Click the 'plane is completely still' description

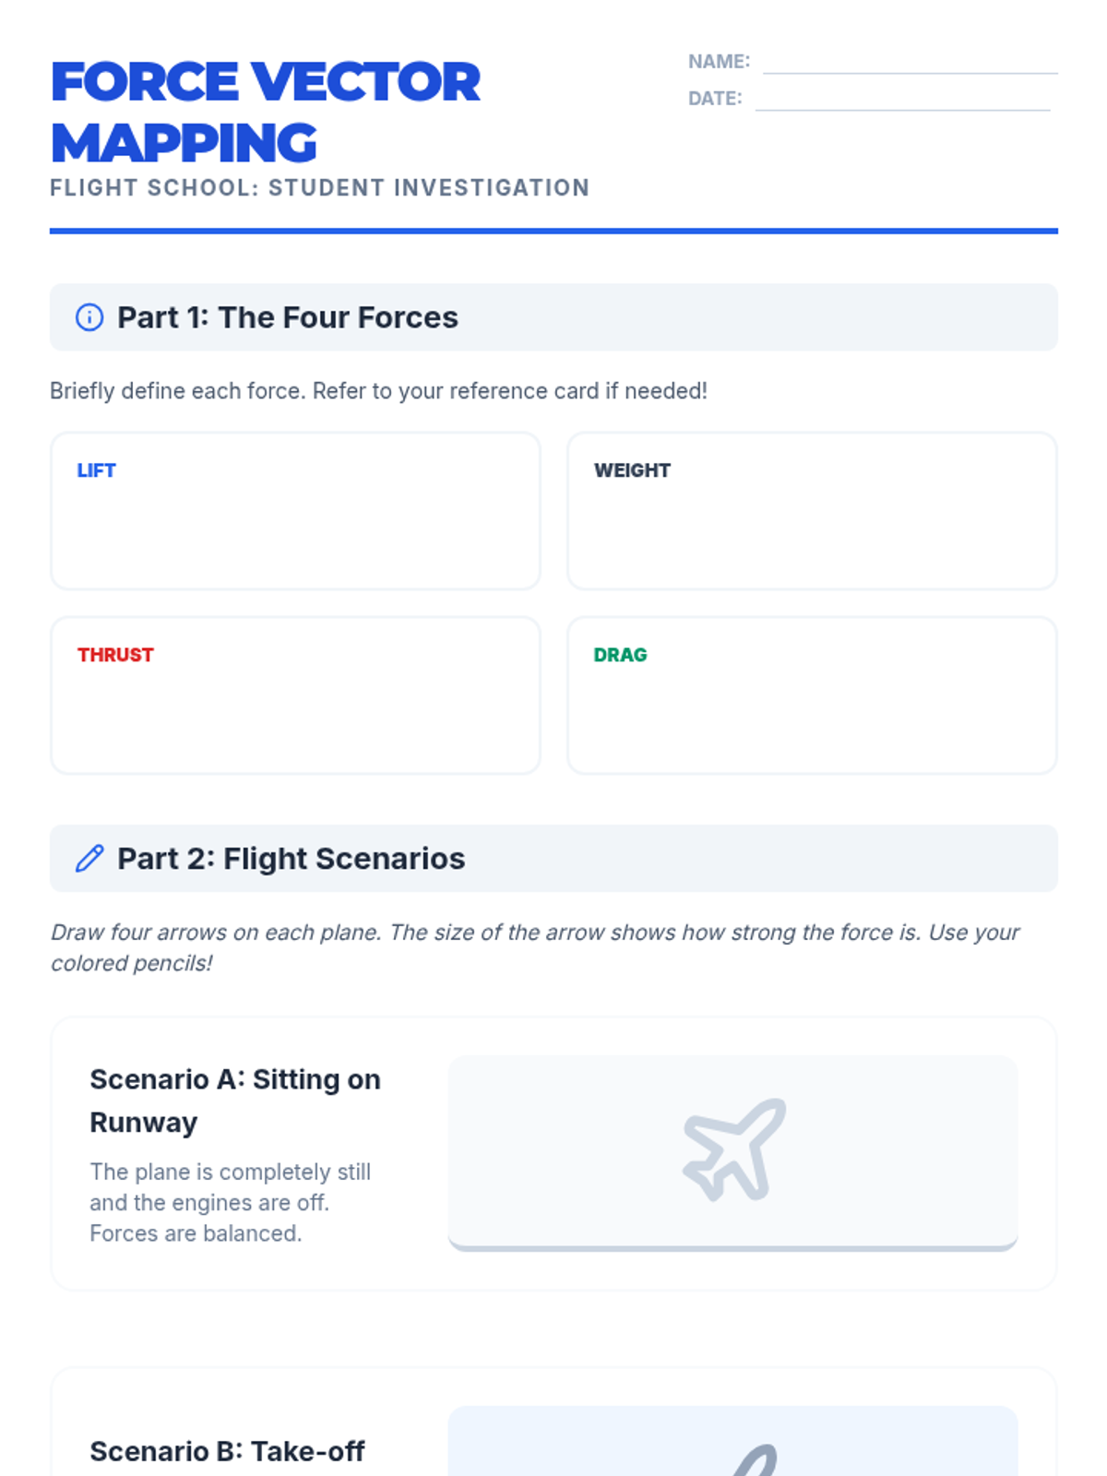coord(230,1202)
